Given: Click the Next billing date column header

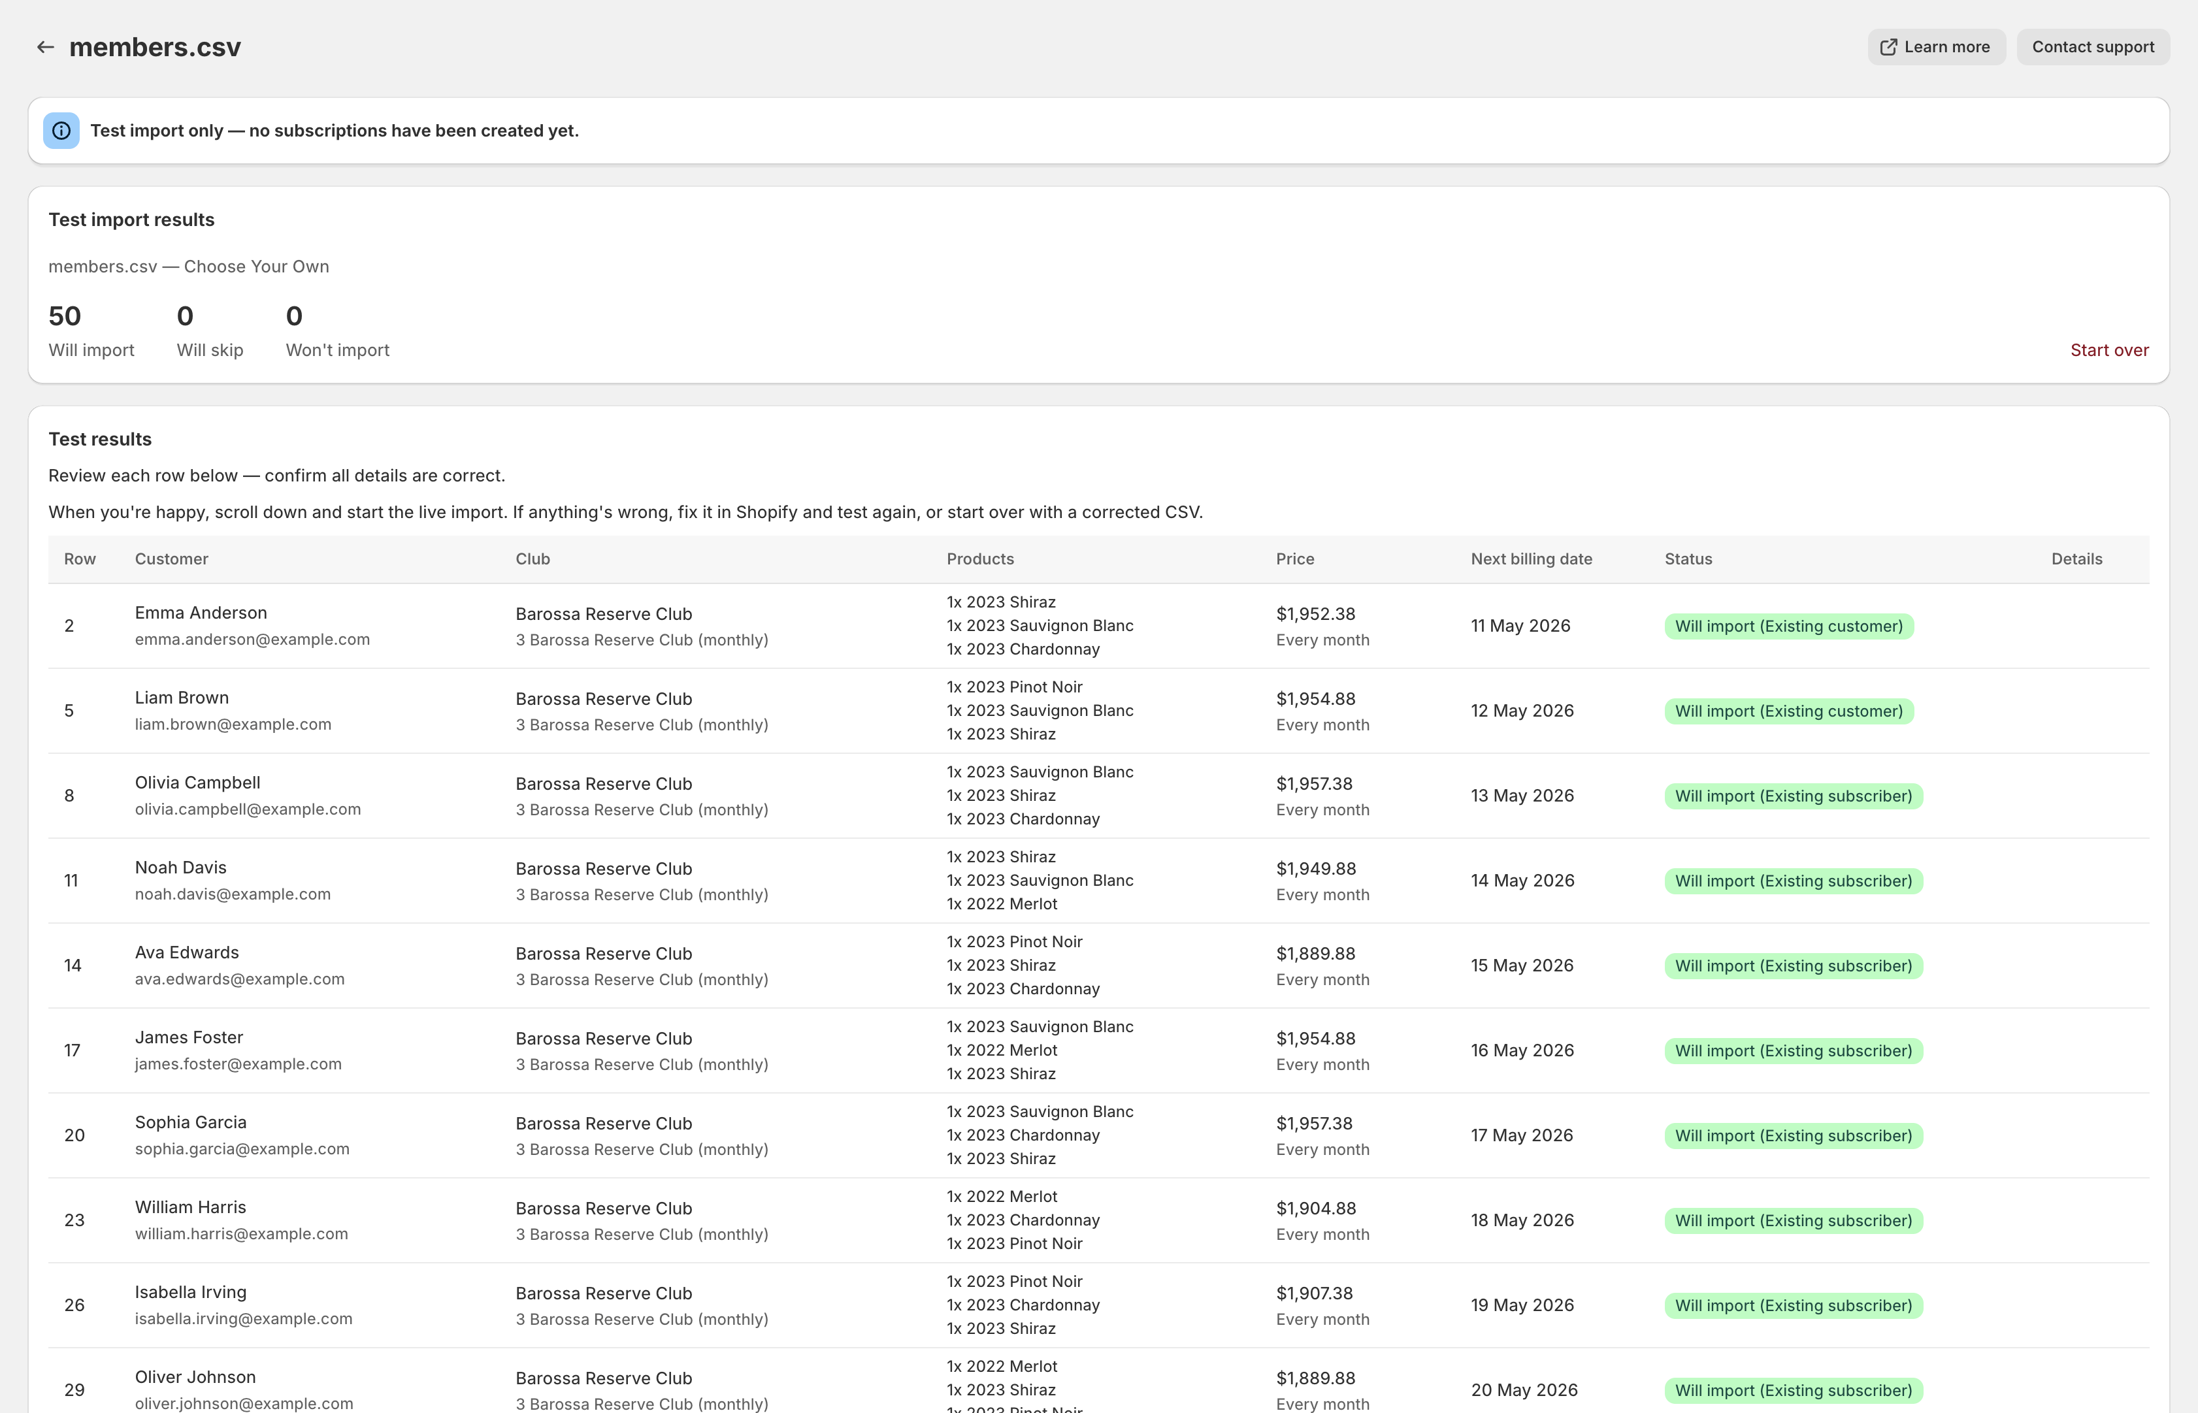Looking at the screenshot, I should click(x=1531, y=559).
